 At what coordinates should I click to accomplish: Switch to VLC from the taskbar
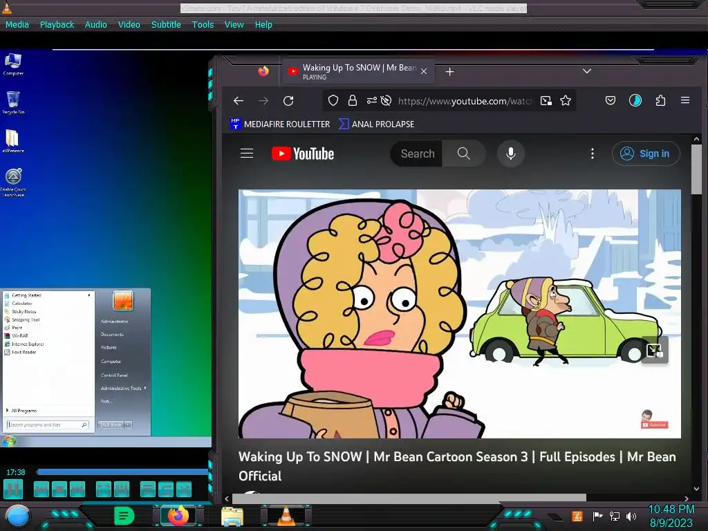pos(286,516)
